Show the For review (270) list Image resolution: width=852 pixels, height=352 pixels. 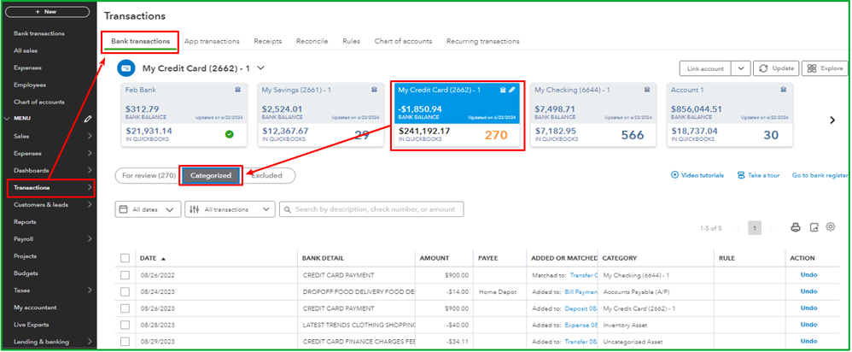click(x=149, y=176)
